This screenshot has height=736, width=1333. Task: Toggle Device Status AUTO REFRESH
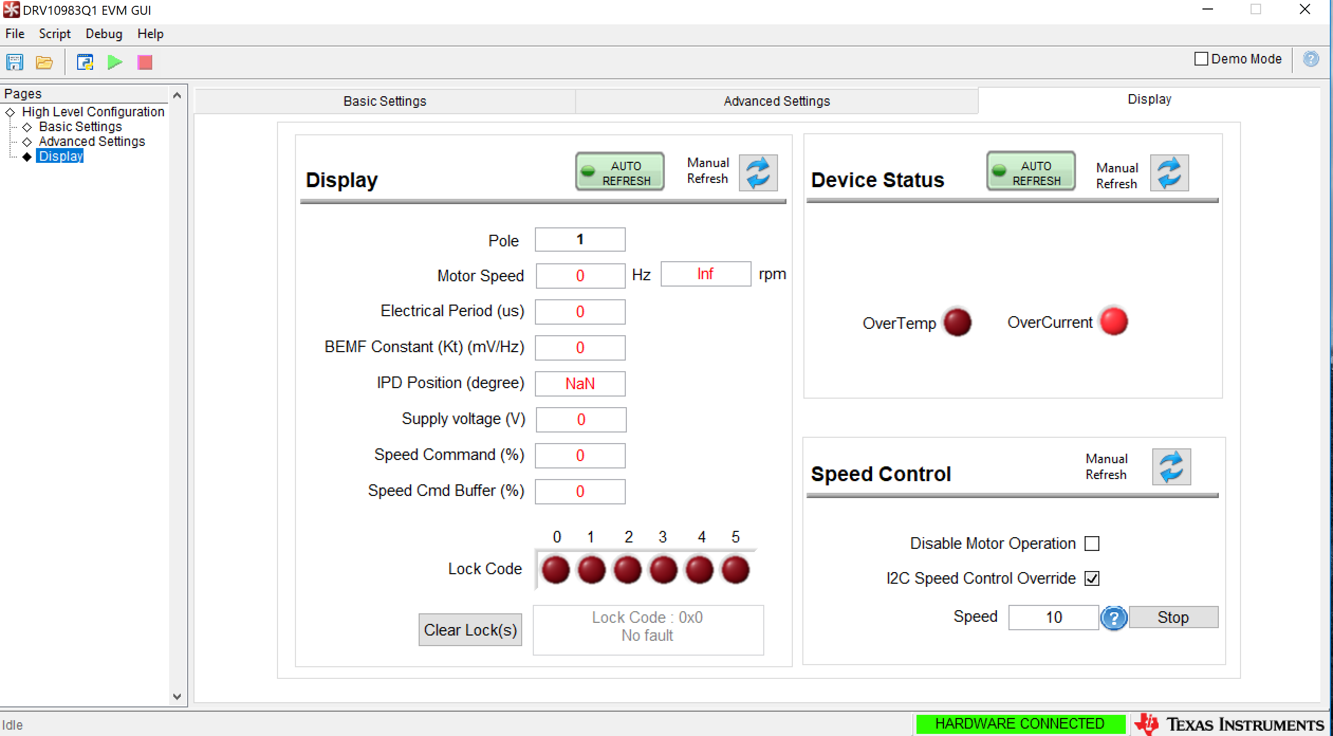click(1031, 171)
